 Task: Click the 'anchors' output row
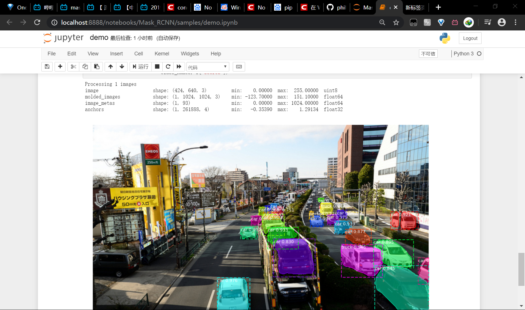click(x=214, y=109)
